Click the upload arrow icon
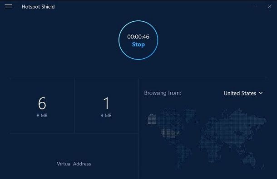The image size is (277, 179). (102, 116)
